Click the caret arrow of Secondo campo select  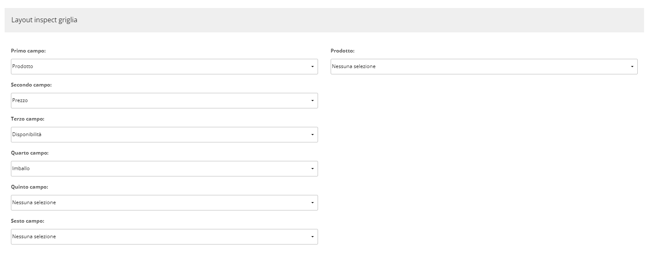[x=312, y=101]
